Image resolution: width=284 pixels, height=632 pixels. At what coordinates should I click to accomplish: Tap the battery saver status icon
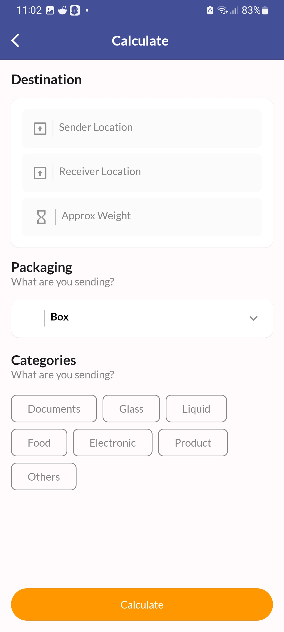210,10
